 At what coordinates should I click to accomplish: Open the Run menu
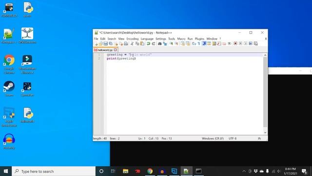tap(190, 39)
